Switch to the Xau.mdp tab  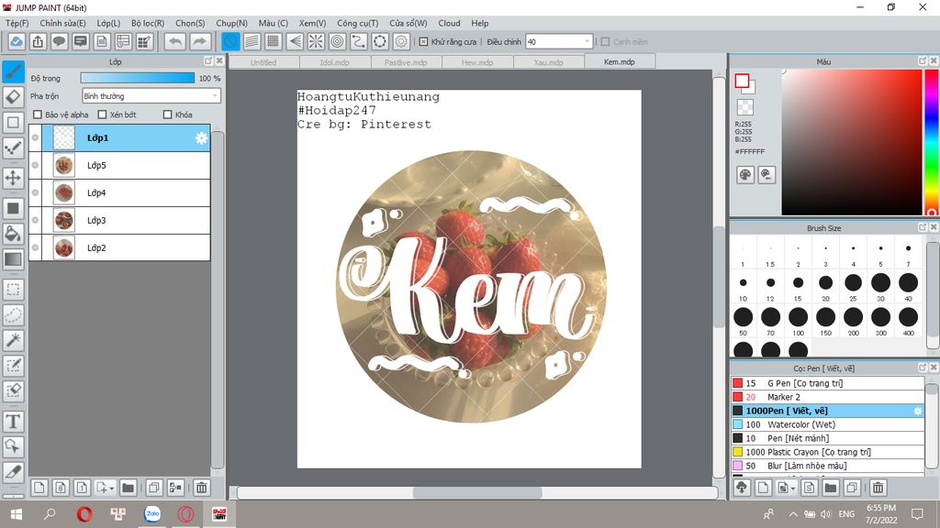point(549,62)
